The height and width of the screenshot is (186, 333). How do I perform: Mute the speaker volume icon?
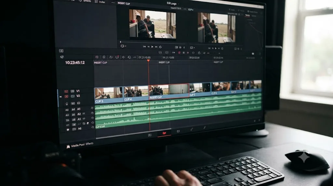tap(204, 53)
